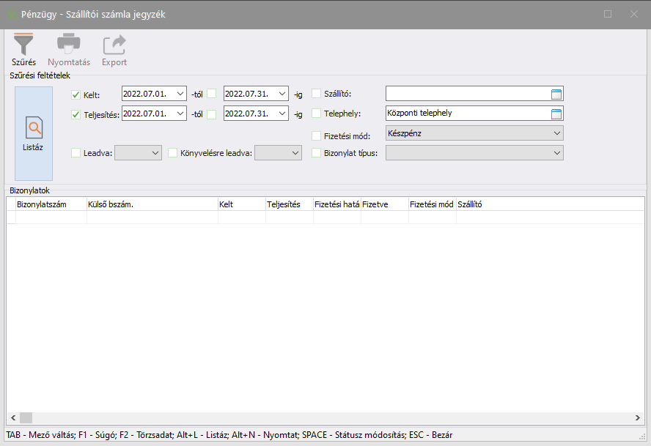Click into the Szállító text field
This screenshot has height=446, width=651.
tap(466, 94)
